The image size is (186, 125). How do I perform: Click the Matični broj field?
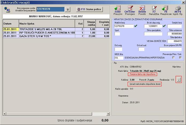click(x=124, y=26)
